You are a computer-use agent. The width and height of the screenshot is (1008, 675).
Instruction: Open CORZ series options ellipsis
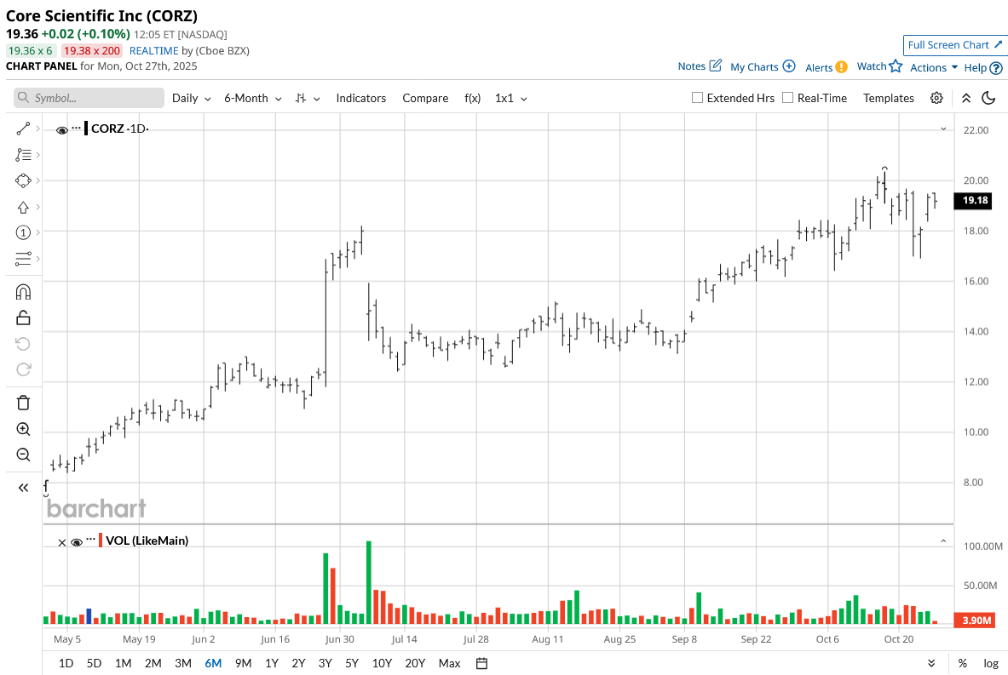[77, 128]
